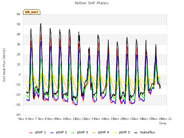This screenshot has height=138, width=184.
Task: Select the pSHF 3 legend label
Action: [x=83, y=132]
